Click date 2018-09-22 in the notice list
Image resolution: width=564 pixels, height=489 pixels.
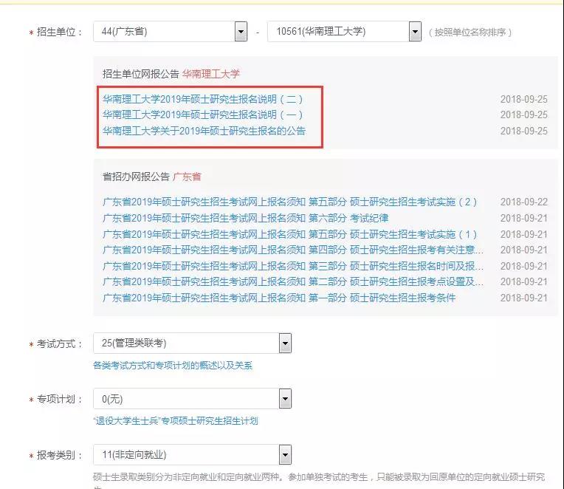(x=523, y=202)
